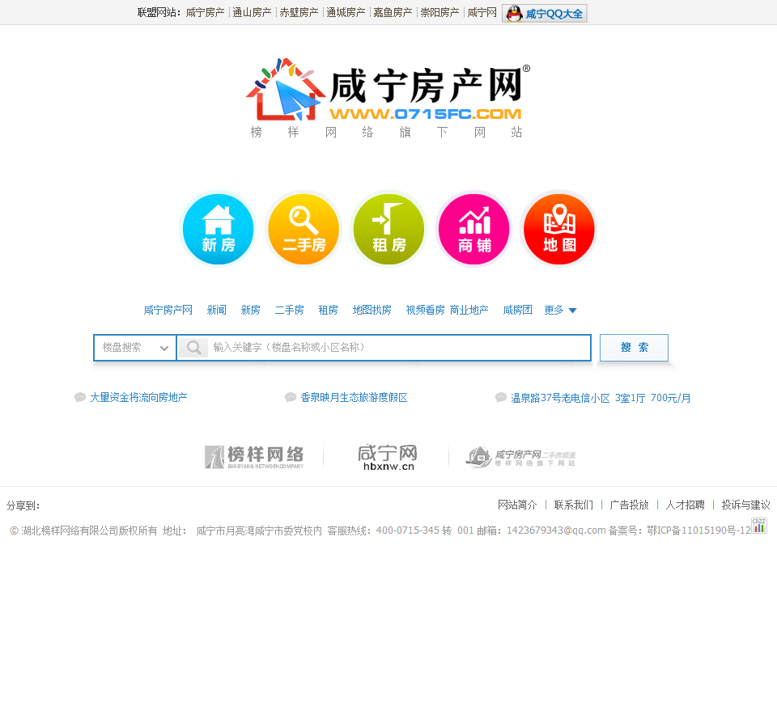Open the 人才招聘 footer link

(x=686, y=505)
